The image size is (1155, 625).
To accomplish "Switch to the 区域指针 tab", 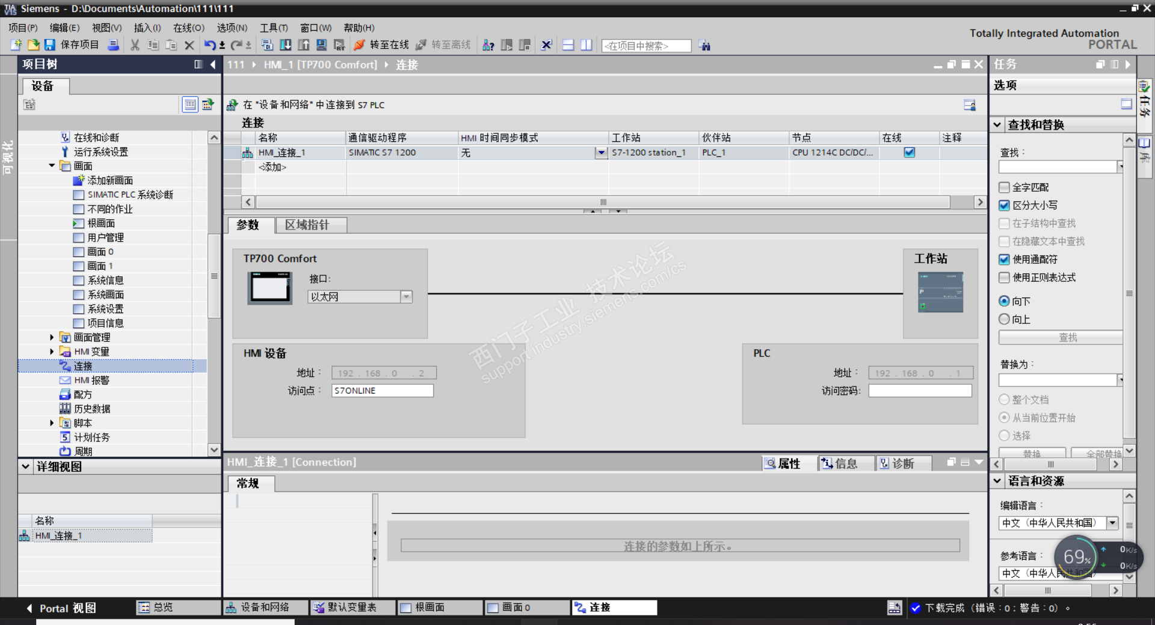I will [x=311, y=225].
